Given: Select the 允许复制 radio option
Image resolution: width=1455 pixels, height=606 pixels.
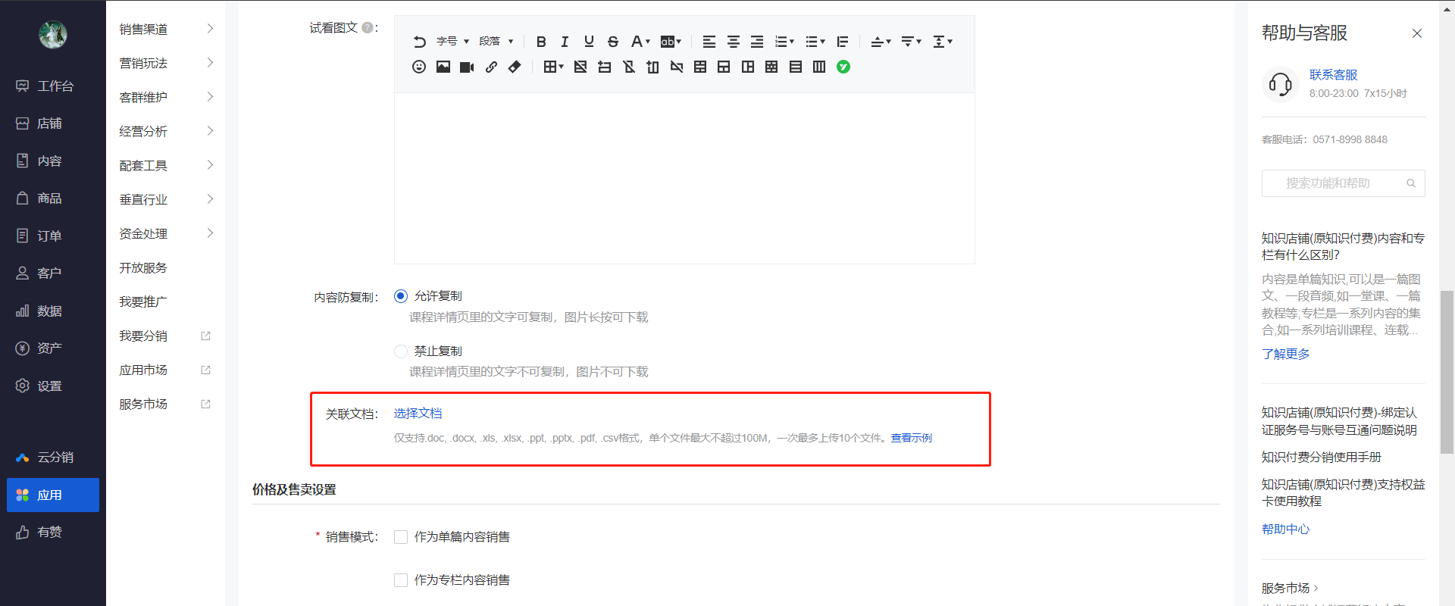Looking at the screenshot, I should [x=401, y=296].
